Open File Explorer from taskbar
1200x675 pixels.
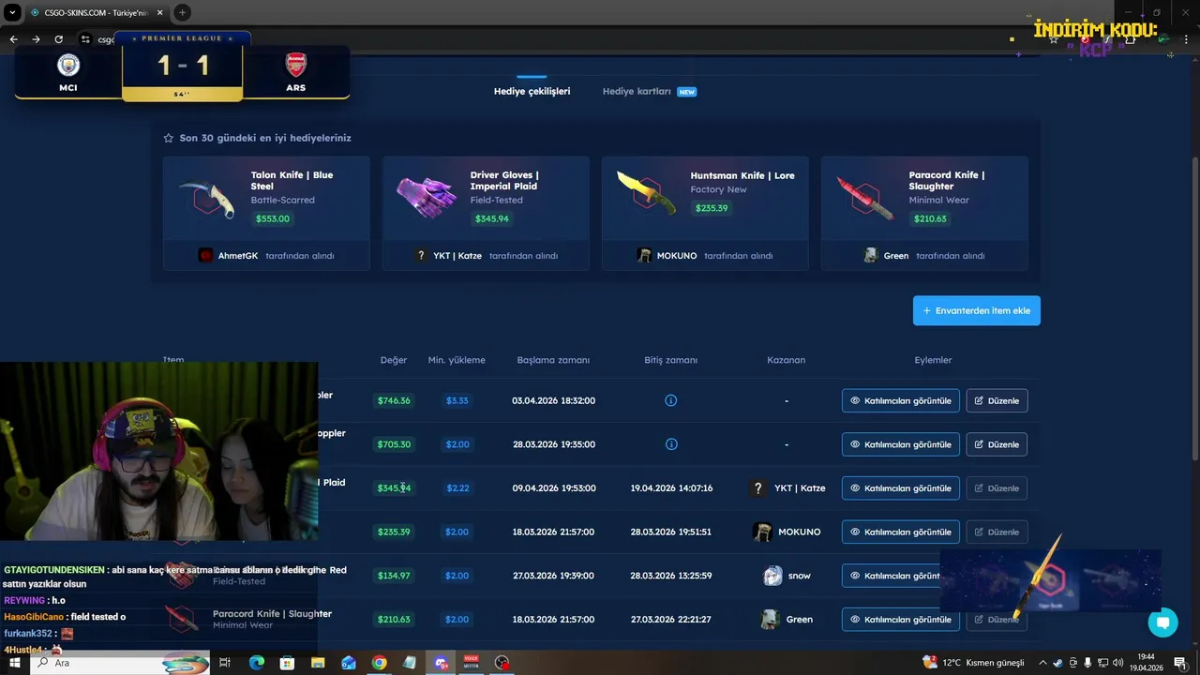318,663
